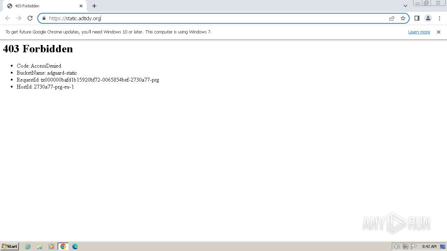
Task: Select the 403 Forbidden tab
Action: 44,6
